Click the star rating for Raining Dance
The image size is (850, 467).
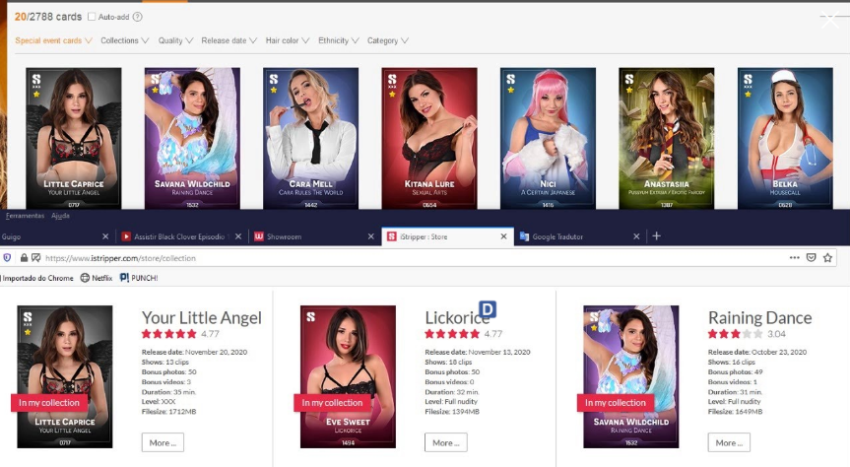736,334
